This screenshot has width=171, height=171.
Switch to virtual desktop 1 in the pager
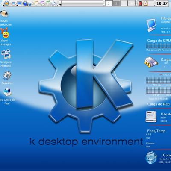pyautogui.click(x=109, y=3)
